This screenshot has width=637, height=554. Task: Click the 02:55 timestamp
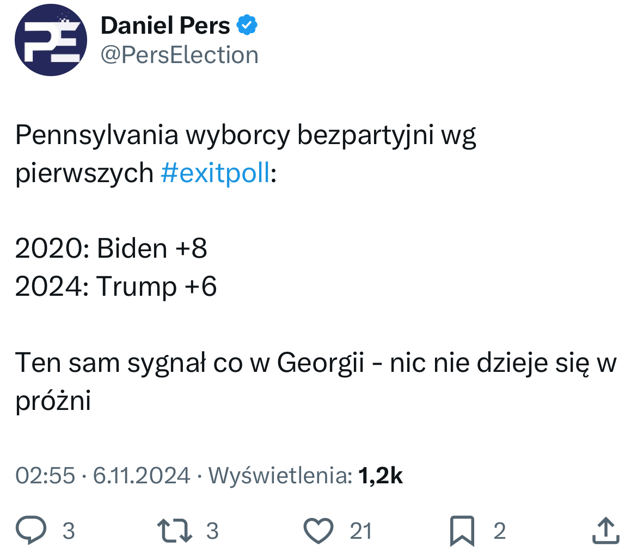click(x=45, y=476)
